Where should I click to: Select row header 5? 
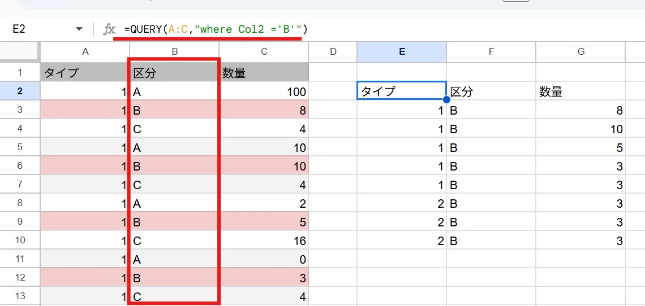pos(20,147)
